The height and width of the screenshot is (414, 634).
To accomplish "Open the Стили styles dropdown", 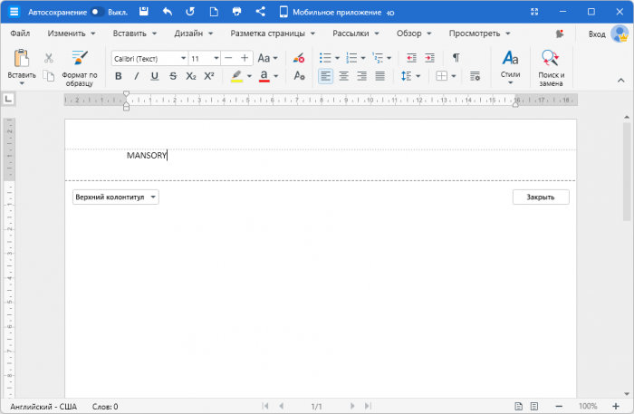I will [510, 66].
